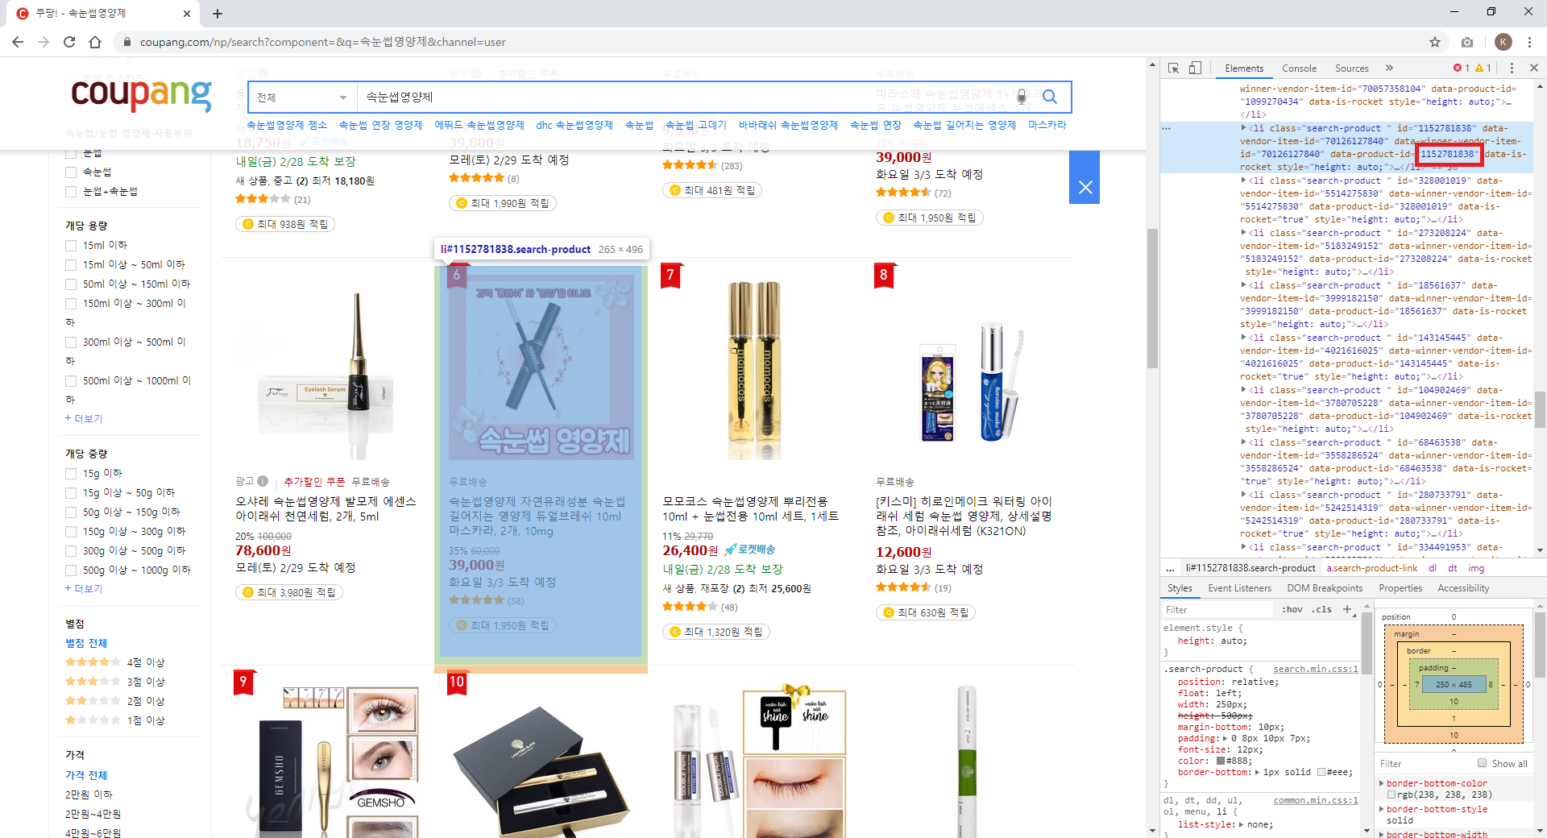The image size is (1547, 838).
Task: Enable the Show all computed styles checkbox
Action: pyautogui.click(x=1482, y=763)
